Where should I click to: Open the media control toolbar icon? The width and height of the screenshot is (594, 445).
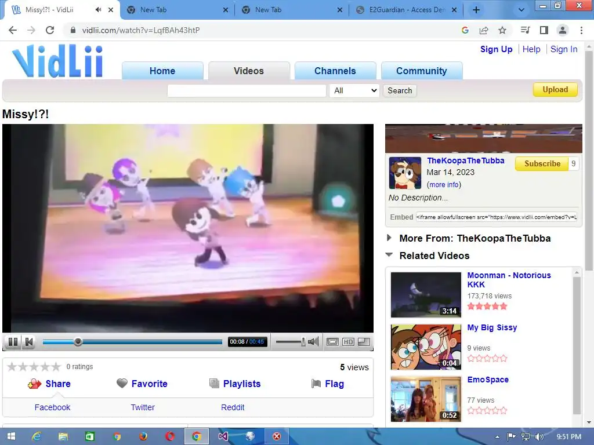(525, 30)
